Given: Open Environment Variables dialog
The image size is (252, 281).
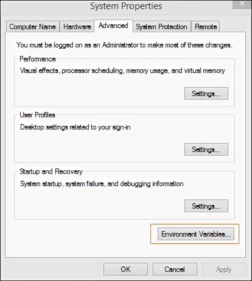Looking at the screenshot, I should pyautogui.click(x=196, y=234).
